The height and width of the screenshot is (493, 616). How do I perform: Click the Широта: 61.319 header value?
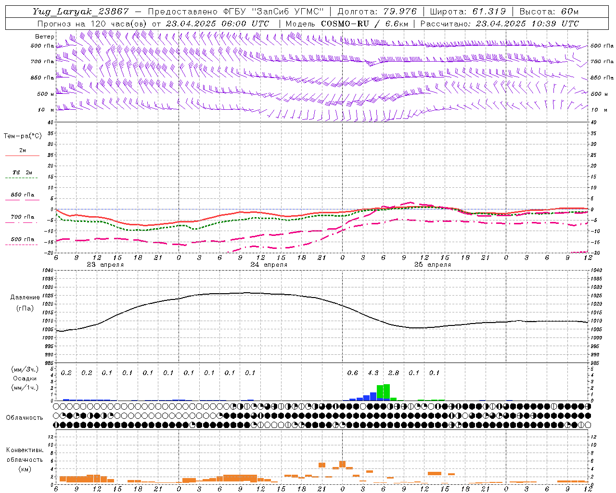point(468,12)
